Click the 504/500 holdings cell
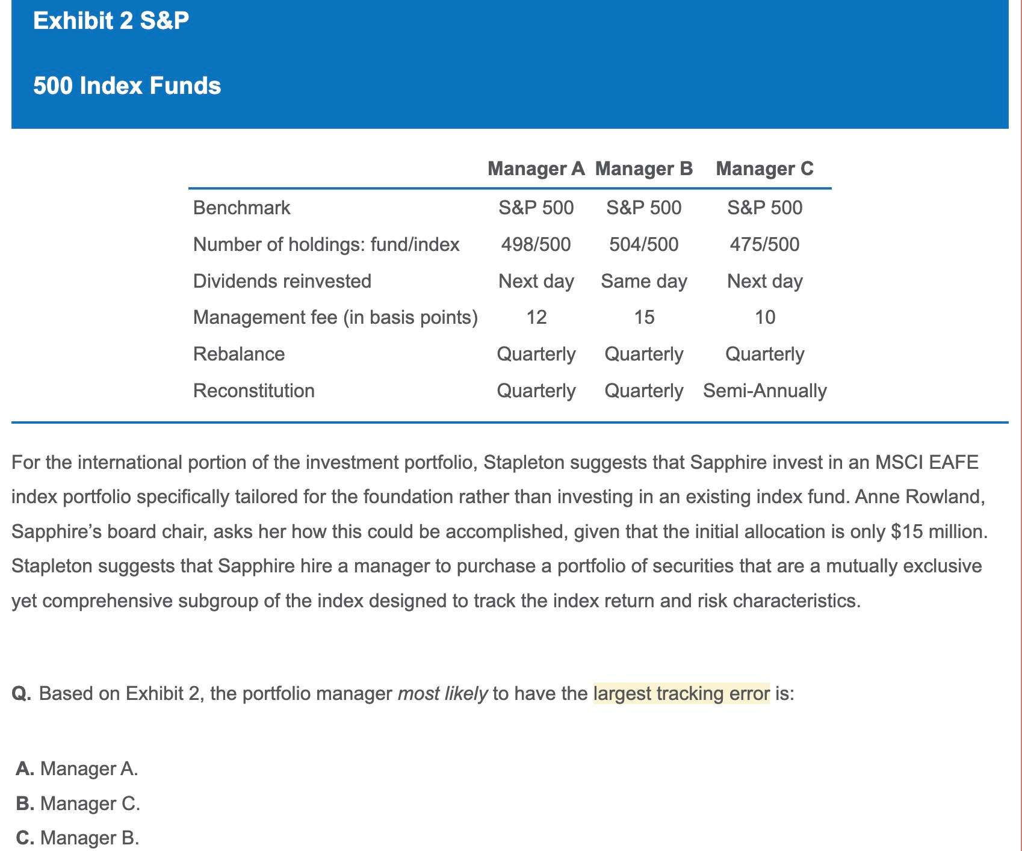 click(x=643, y=244)
